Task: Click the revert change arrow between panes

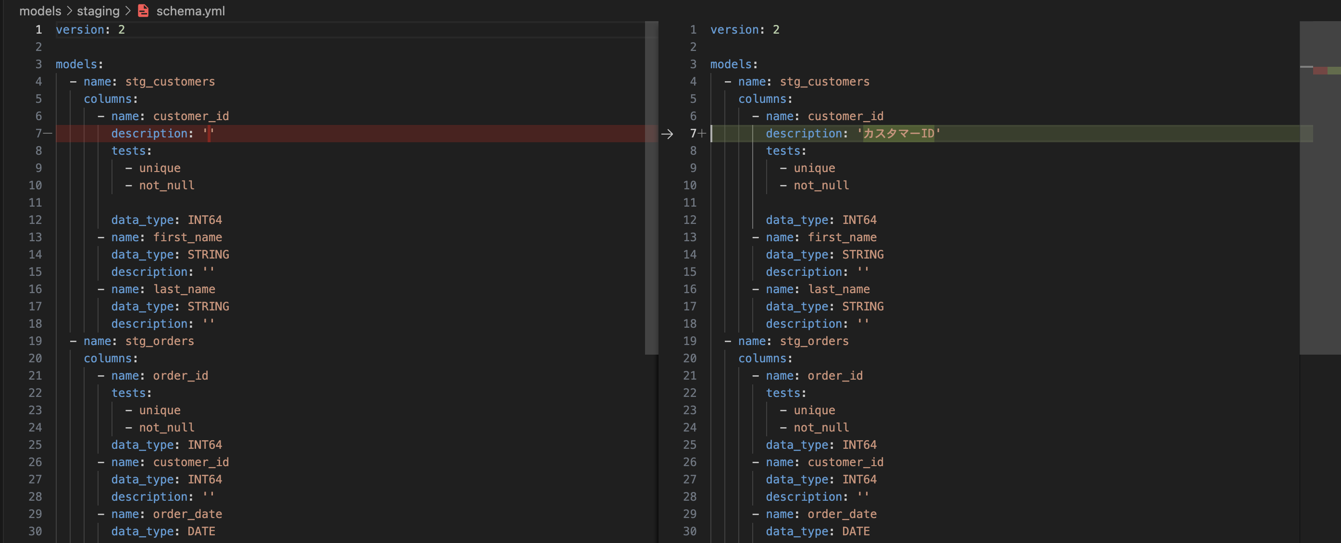Action: coord(667,134)
